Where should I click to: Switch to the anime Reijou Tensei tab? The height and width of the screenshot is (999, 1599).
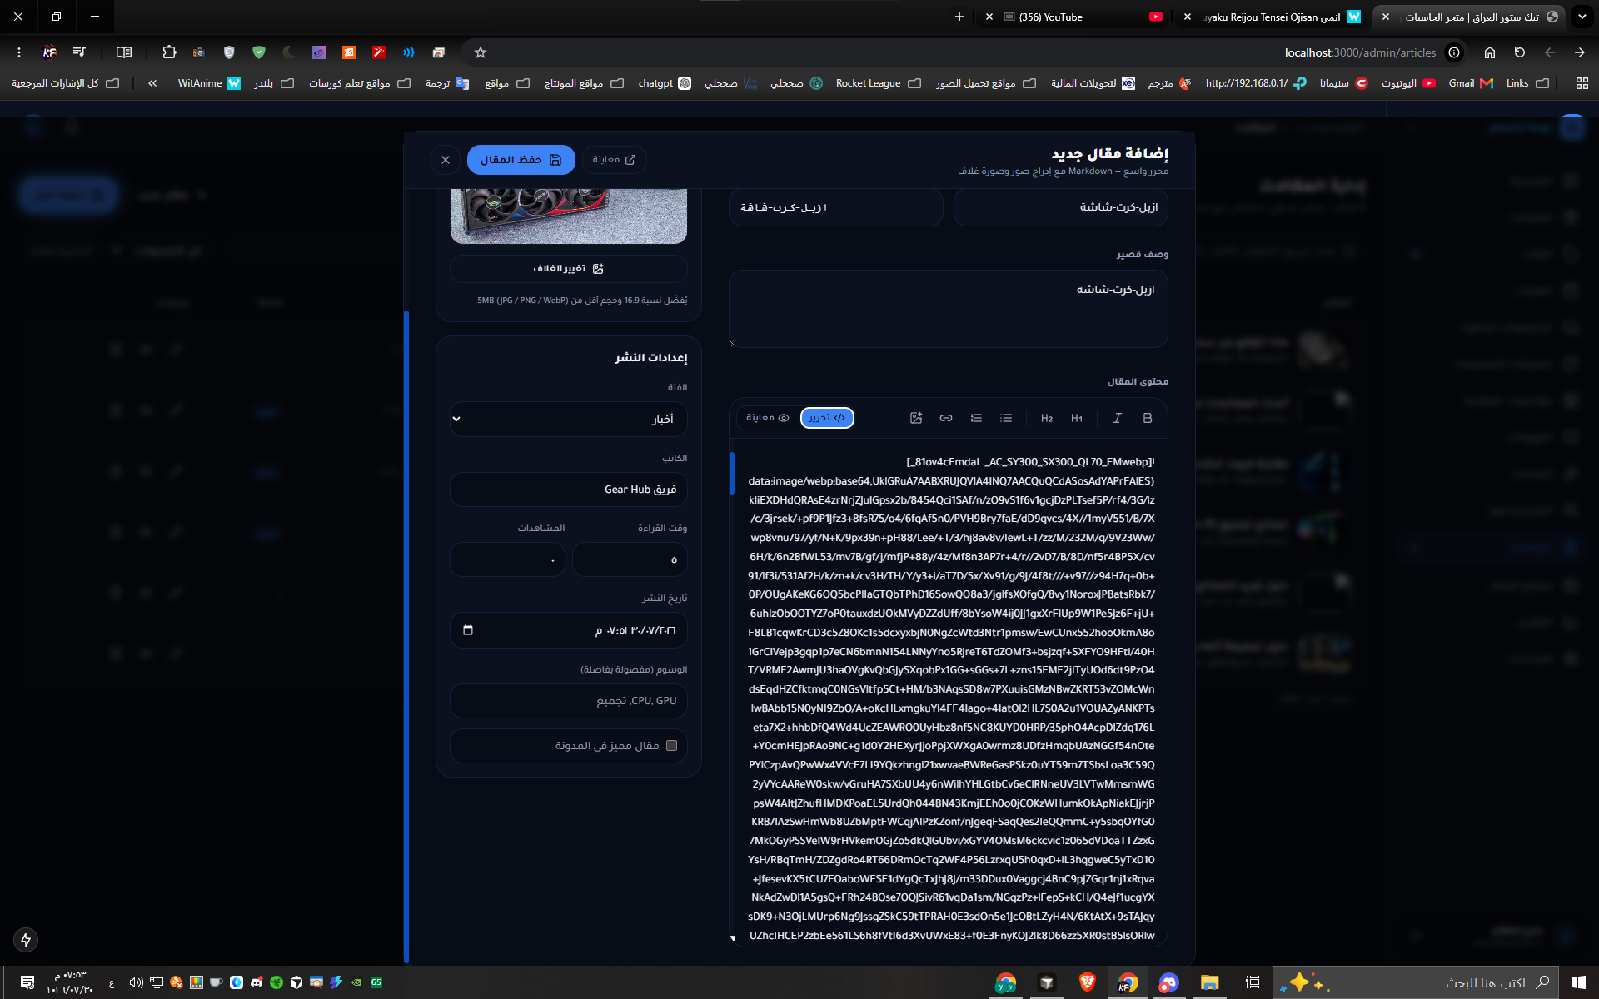coord(1273,17)
